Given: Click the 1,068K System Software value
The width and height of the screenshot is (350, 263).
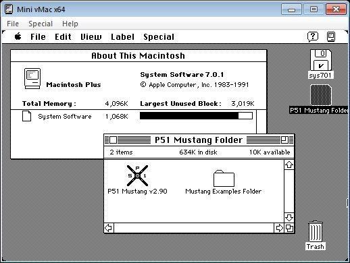Looking at the screenshot, I should [117, 116].
